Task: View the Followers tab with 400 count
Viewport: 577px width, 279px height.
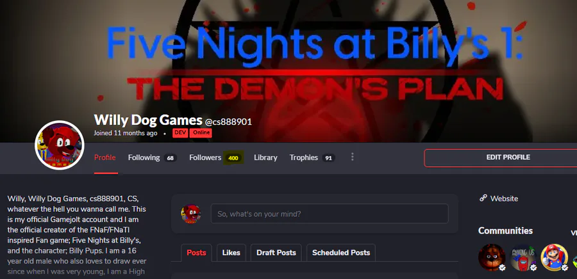Action: (215, 157)
